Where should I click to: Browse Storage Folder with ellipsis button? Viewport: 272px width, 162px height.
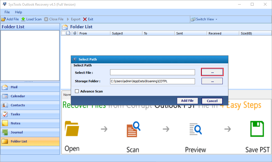[x=212, y=81]
